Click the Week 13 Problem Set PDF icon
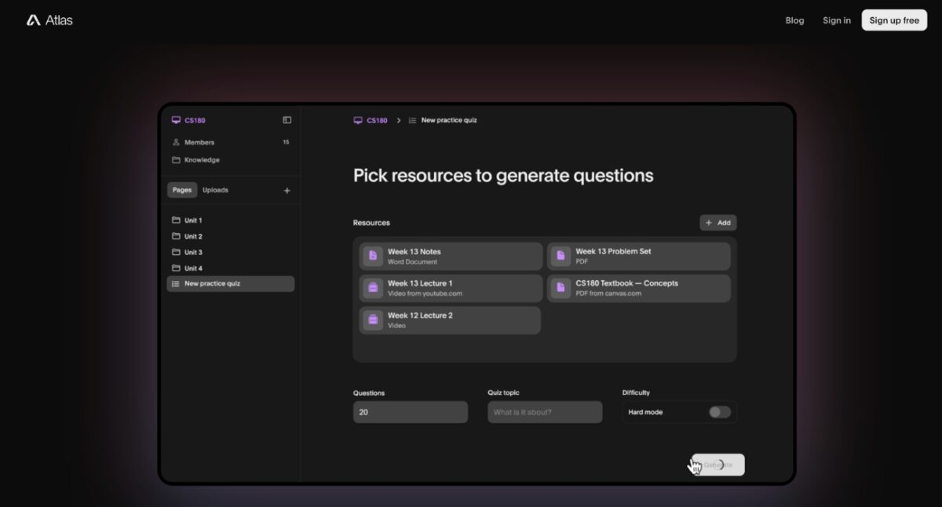This screenshot has width=942, height=507. 560,256
